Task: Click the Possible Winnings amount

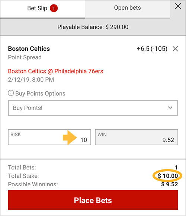Action: tap(170, 184)
